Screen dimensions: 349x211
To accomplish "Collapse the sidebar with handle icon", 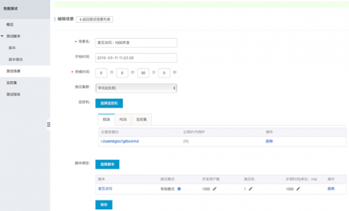I will click(48, 124).
